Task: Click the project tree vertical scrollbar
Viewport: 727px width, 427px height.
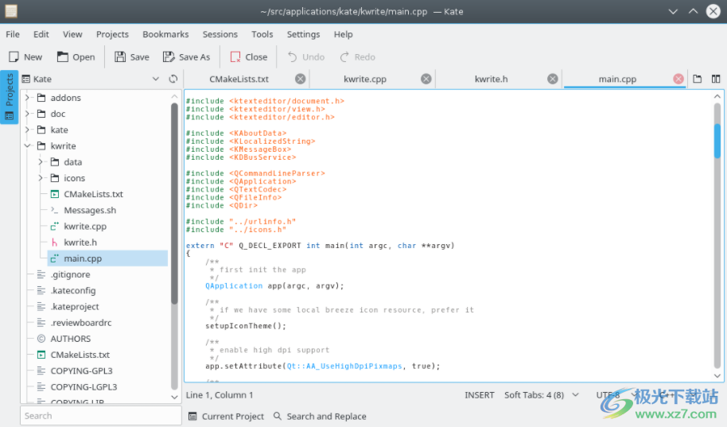Action: coord(174,204)
